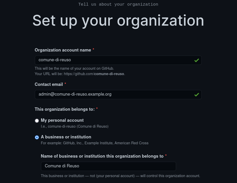
Task: Click the github.com/comune-di-reuso URL text
Action: [94, 74]
